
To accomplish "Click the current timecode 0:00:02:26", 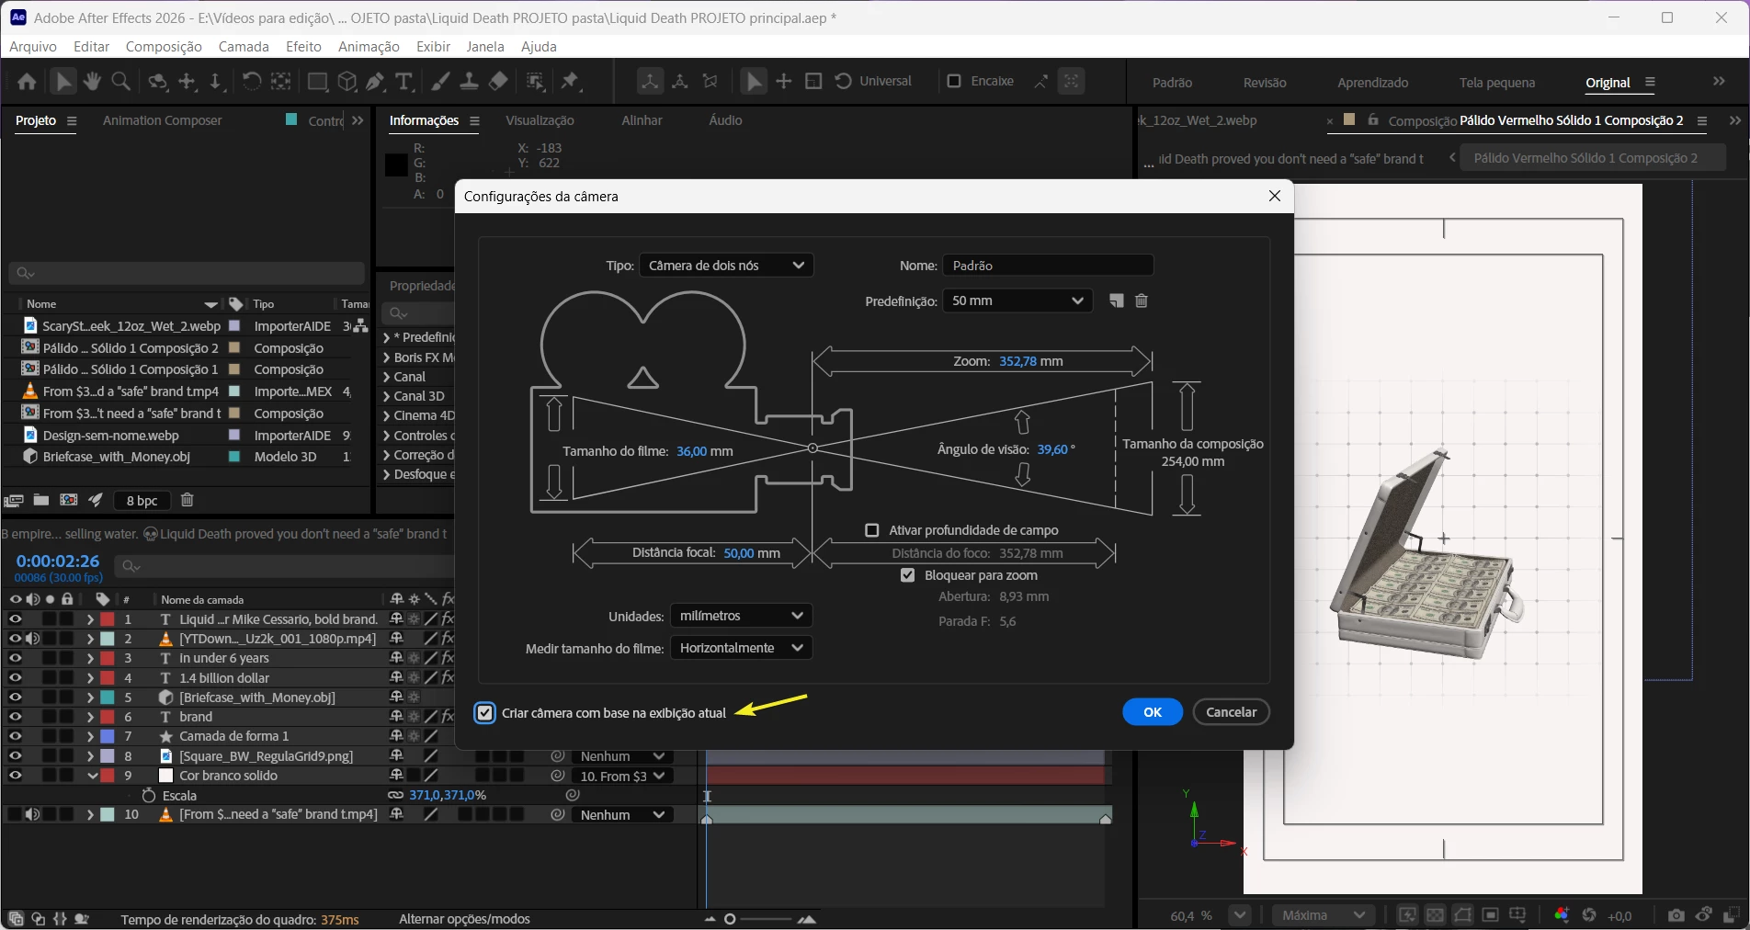I will point(58,561).
